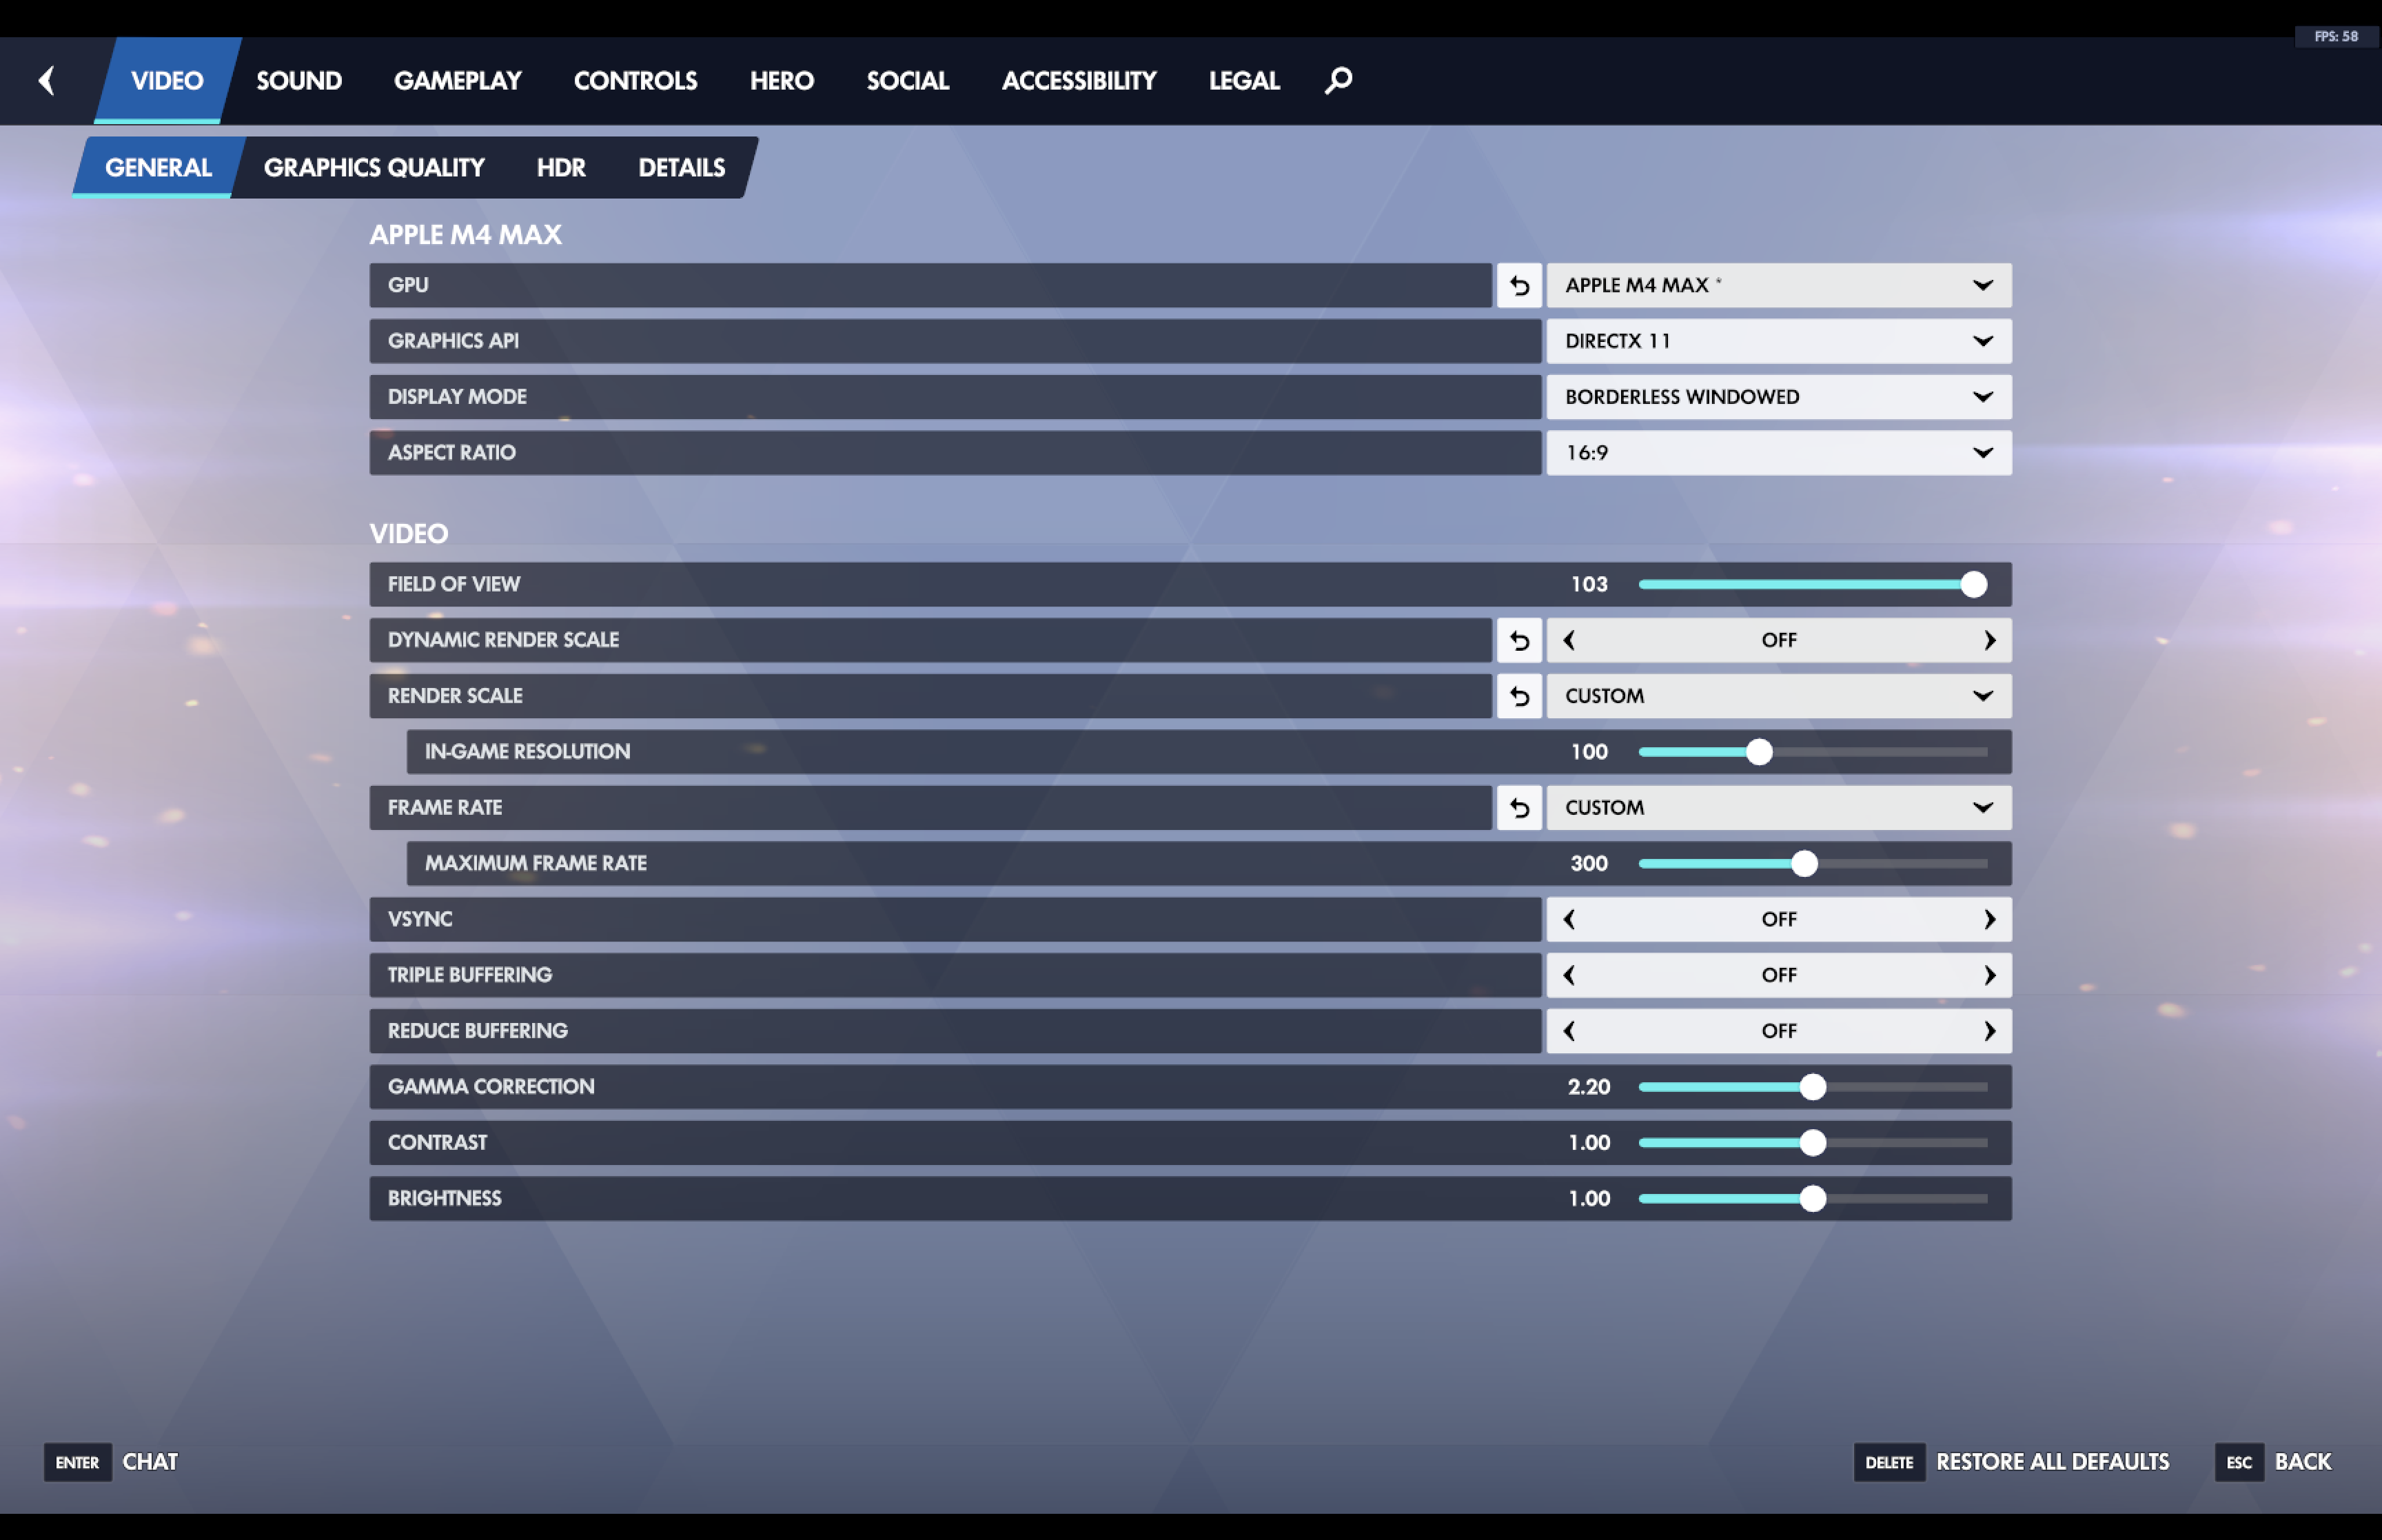Viewport: 2382px width, 1540px height.
Task: Click Triple Buffering right arrow
Action: [x=1989, y=975]
